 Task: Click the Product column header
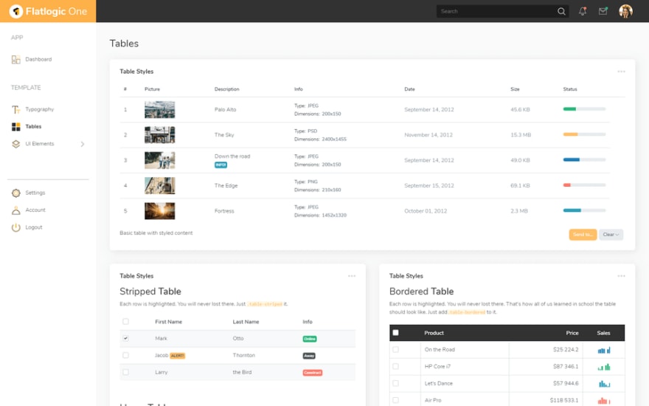pos(434,333)
